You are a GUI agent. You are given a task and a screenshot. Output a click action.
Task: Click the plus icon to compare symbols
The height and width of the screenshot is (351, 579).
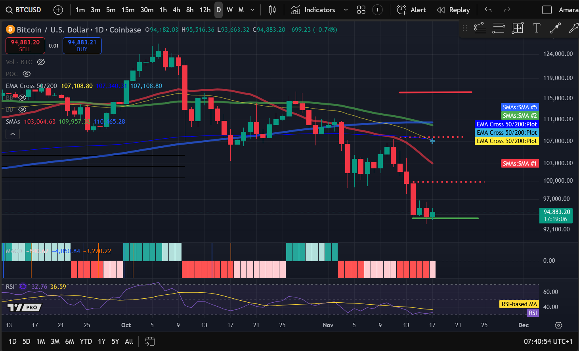[x=58, y=10]
